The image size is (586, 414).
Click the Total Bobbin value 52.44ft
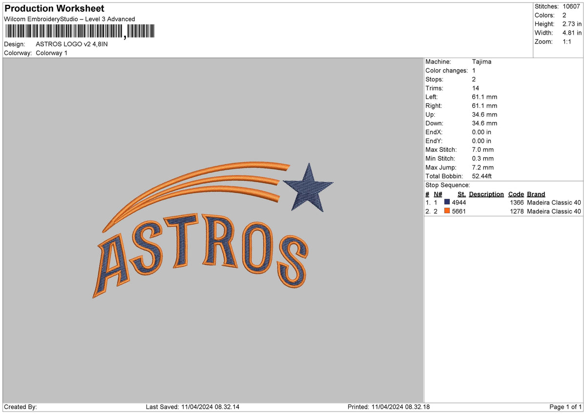(483, 176)
